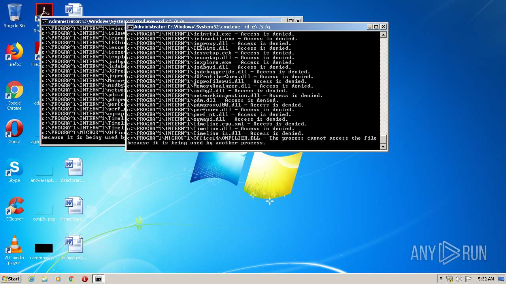Screen dimensions: 506x284
Task: Select the Word document icon at top of desktop
Action: click(x=74, y=10)
